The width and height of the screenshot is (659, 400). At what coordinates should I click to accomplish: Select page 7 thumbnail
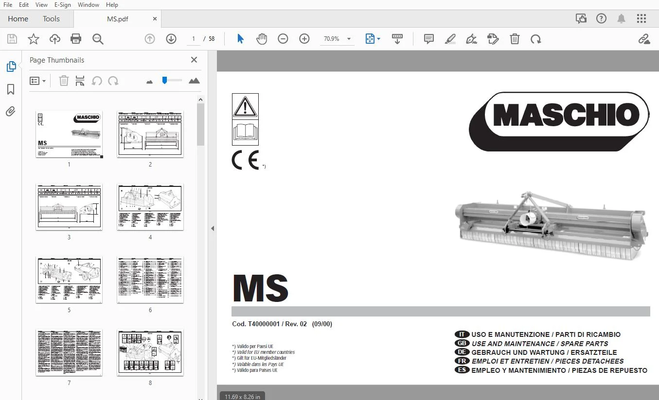(69, 353)
